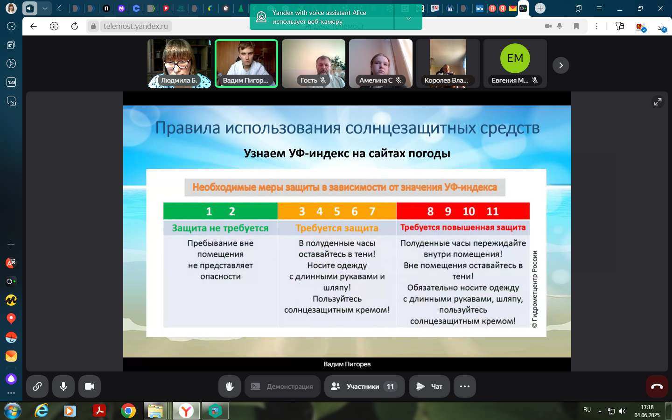Viewport: 672px width, 420px height.
Task: Show hidden system tray icons
Action: (600, 411)
